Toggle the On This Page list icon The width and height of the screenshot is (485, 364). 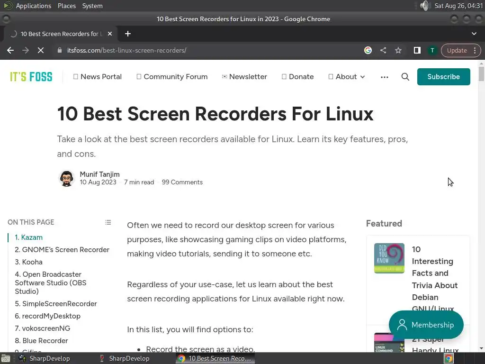tap(108, 222)
